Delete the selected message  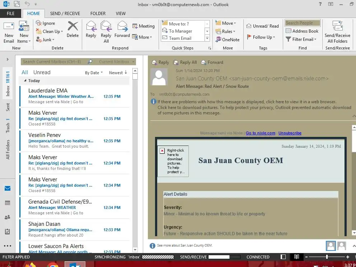[x=72, y=29]
